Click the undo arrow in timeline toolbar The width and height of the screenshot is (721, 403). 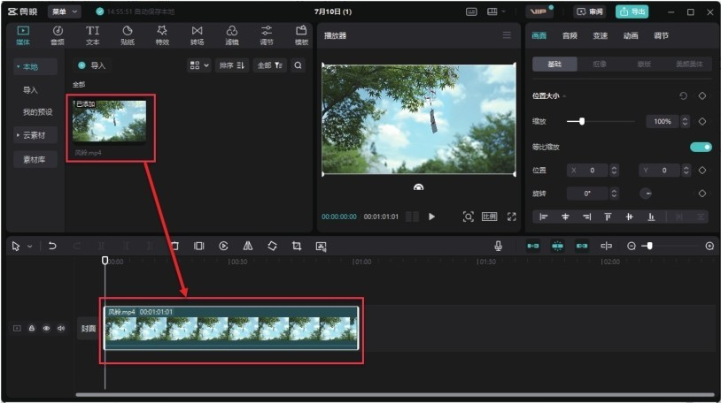(x=52, y=246)
